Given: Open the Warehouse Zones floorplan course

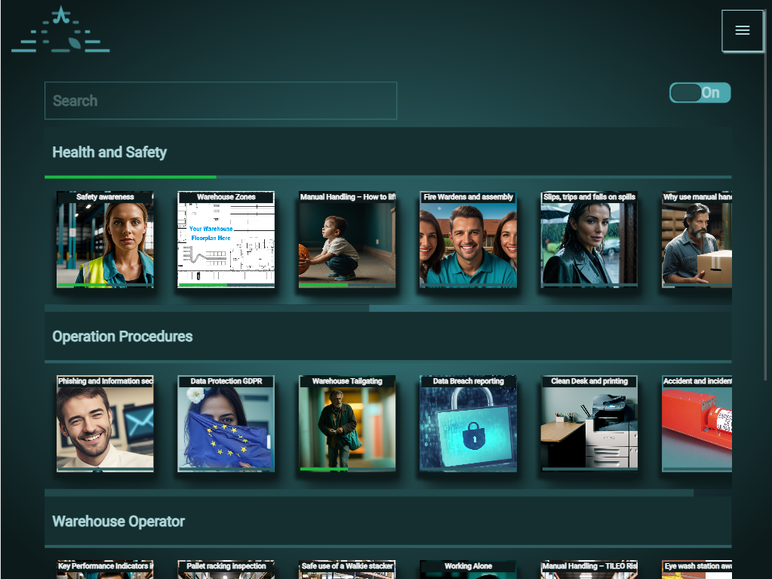Looking at the screenshot, I should click(226, 239).
